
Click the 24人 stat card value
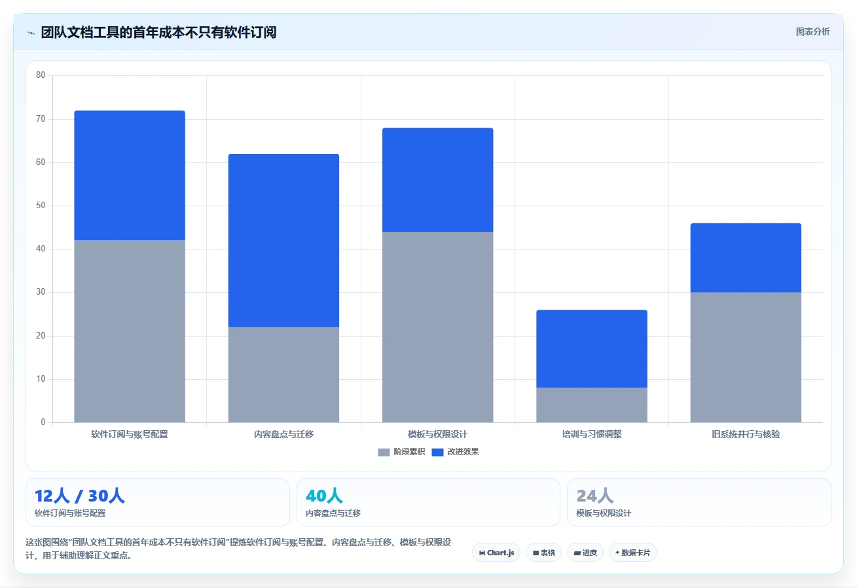595,496
